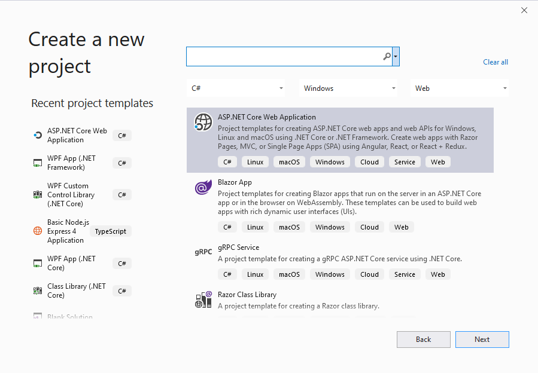The width and height of the screenshot is (538, 373).
Task: Click the Blazor App flame icon
Action: point(203,187)
